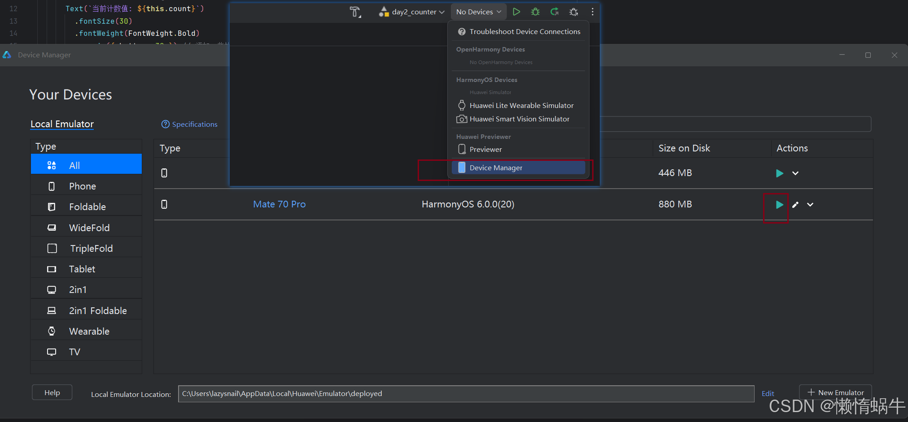Image resolution: width=908 pixels, height=422 pixels.
Task: Select the Tablet device type
Action: coord(86,269)
